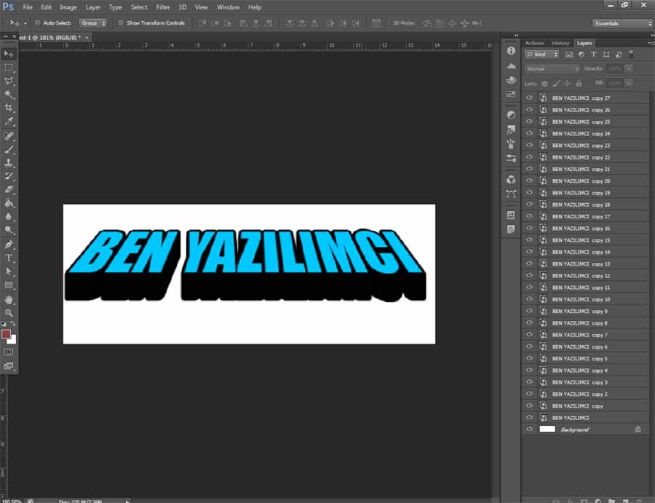Open the Filter menu

(x=162, y=7)
